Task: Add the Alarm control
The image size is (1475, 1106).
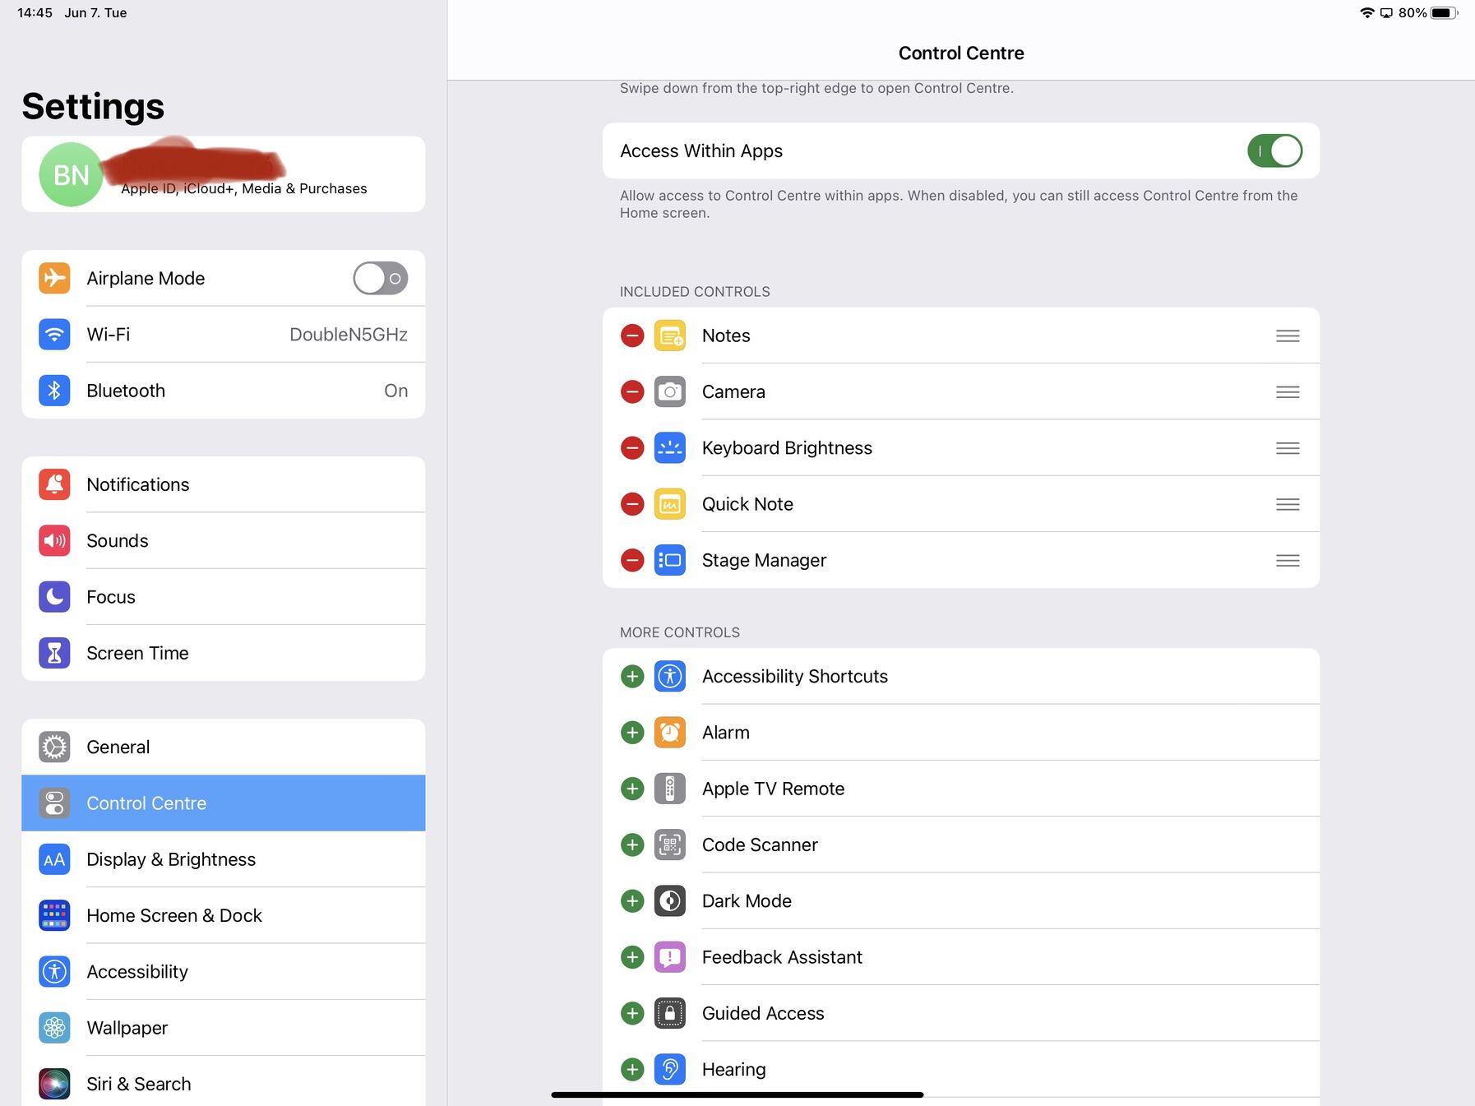Action: pyautogui.click(x=632, y=733)
